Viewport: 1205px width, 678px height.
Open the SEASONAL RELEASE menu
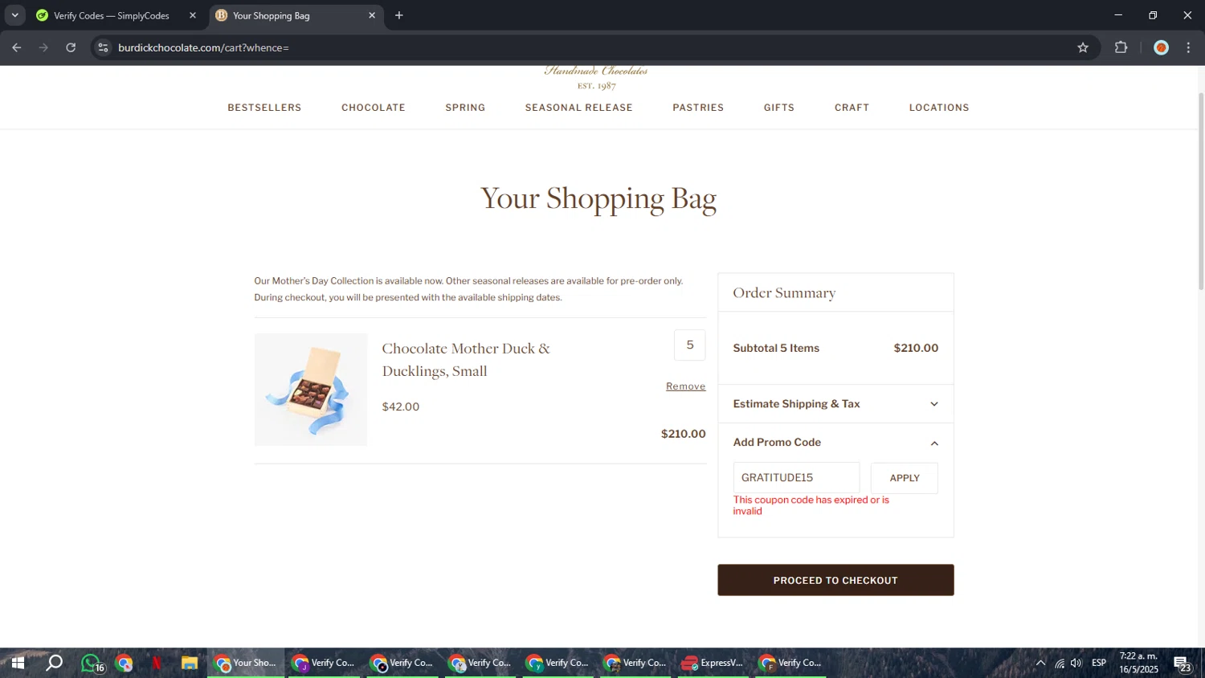coord(579,108)
